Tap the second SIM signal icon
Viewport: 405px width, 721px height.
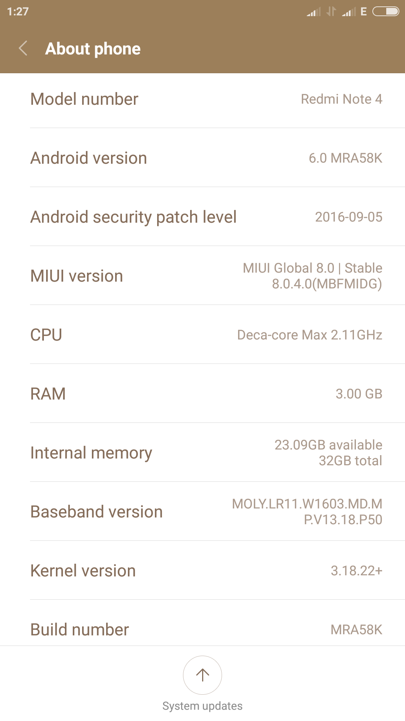pos(349,12)
